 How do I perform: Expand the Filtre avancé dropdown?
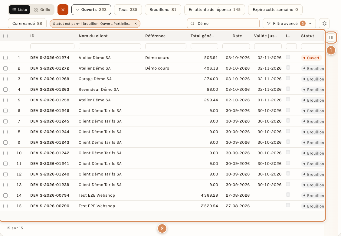pos(289,24)
